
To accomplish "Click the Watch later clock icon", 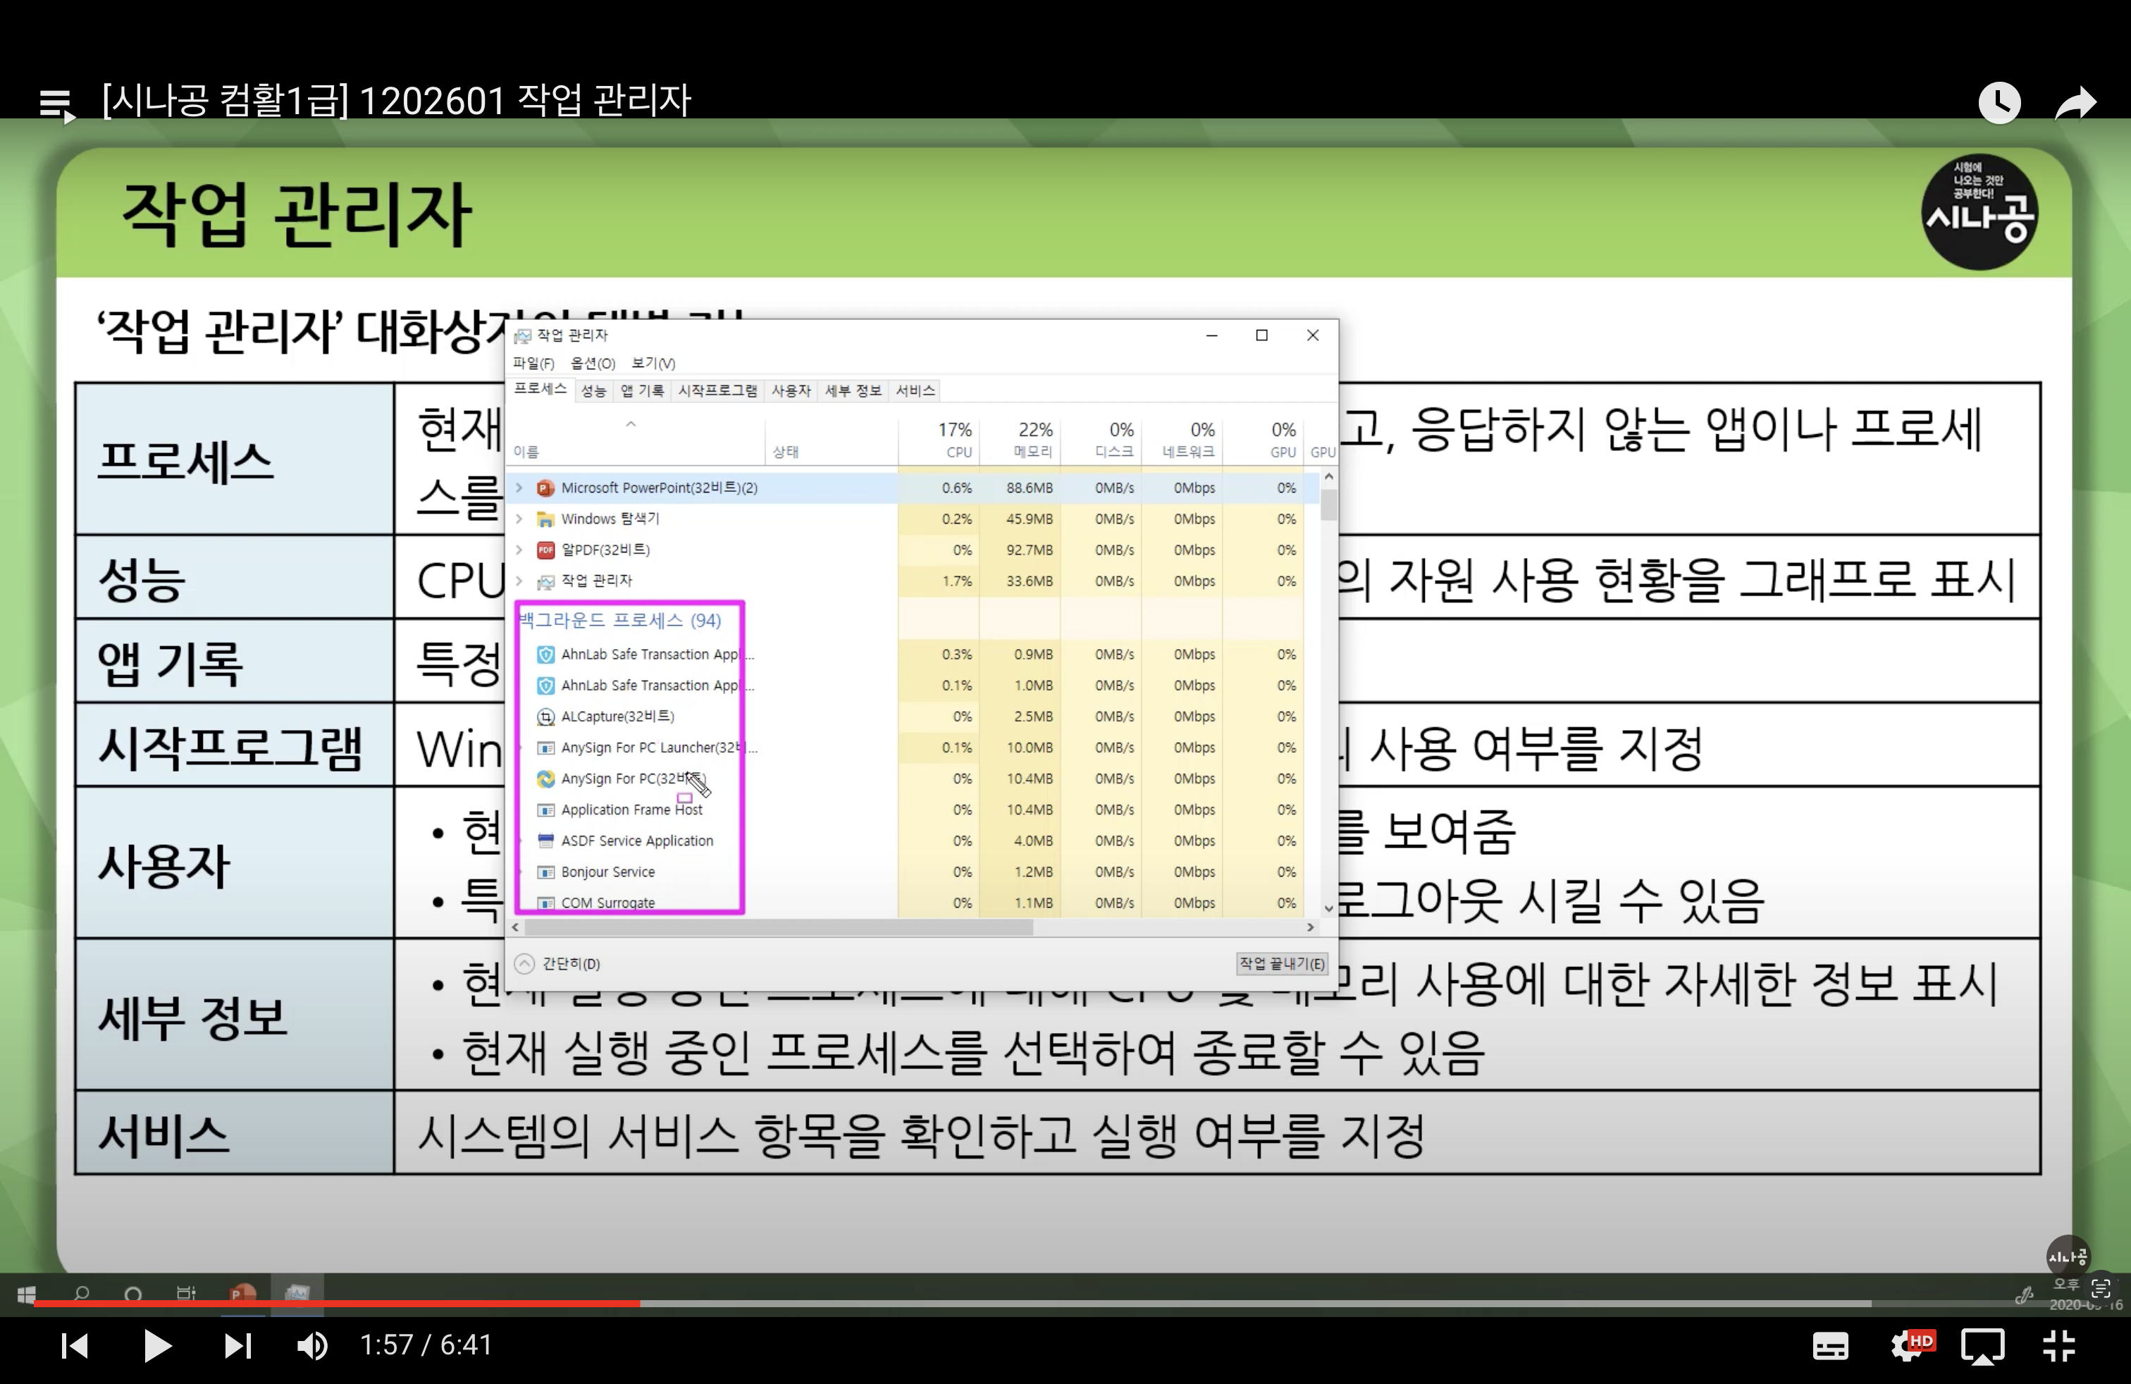I will click(x=1999, y=103).
